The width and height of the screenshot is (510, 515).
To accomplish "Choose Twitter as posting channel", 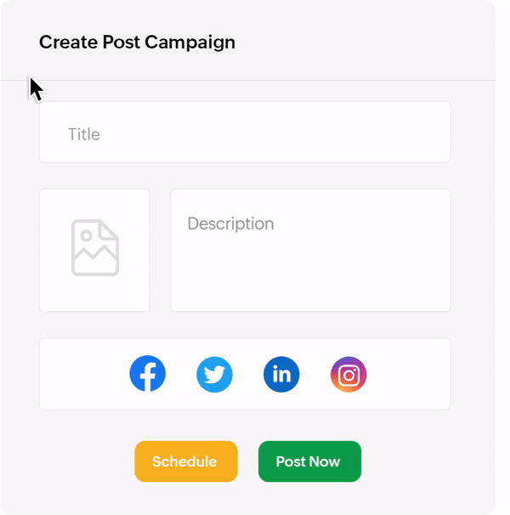I will pyautogui.click(x=214, y=374).
